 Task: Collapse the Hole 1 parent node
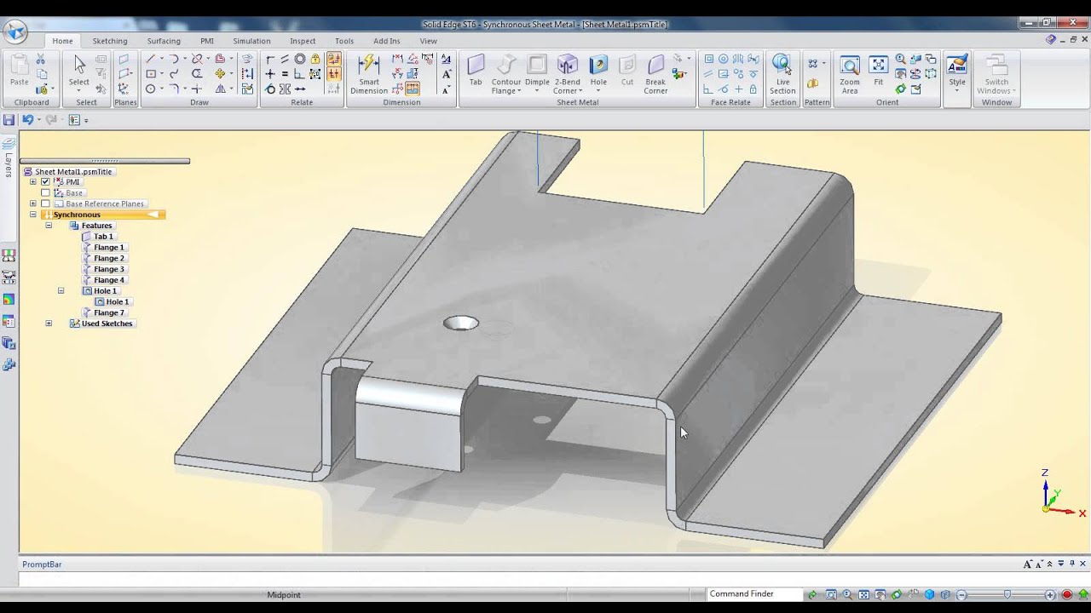(61, 291)
